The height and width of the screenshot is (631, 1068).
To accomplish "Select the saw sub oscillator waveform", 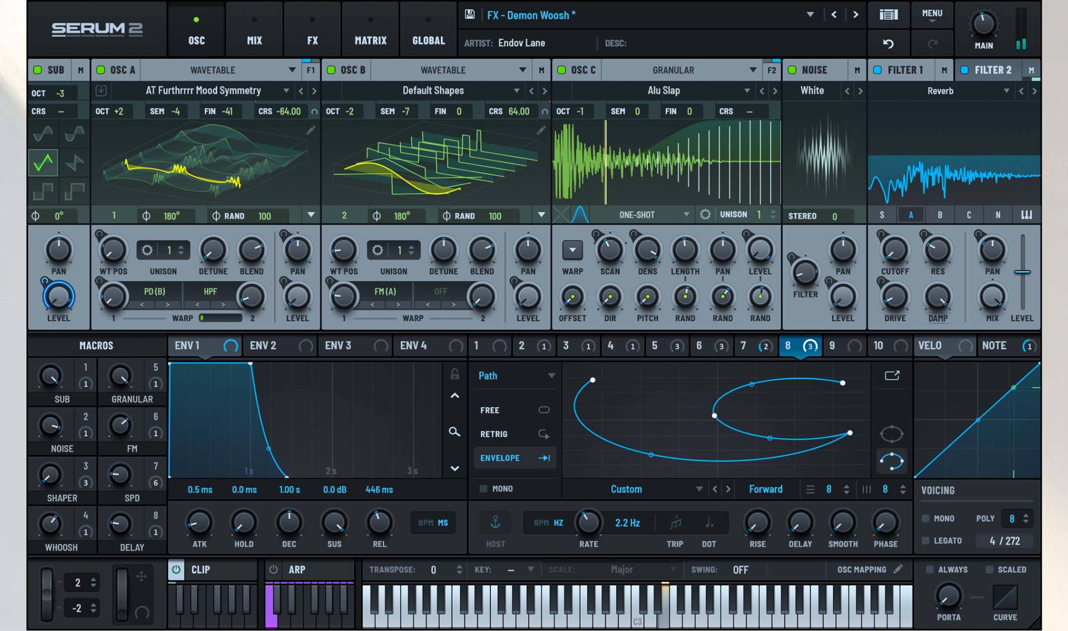I will pos(74,162).
